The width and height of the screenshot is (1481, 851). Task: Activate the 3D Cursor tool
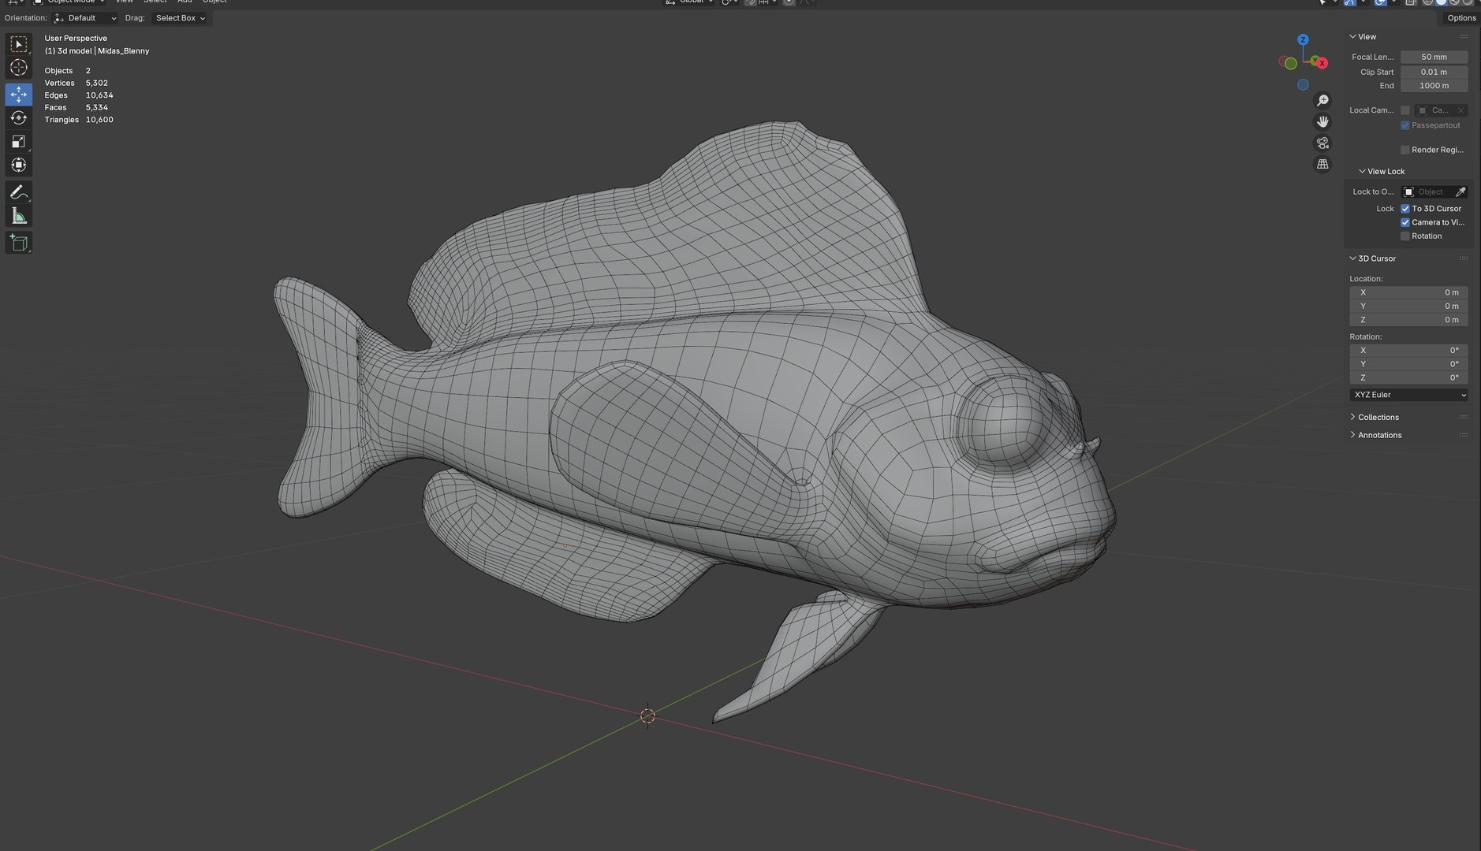tap(19, 68)
